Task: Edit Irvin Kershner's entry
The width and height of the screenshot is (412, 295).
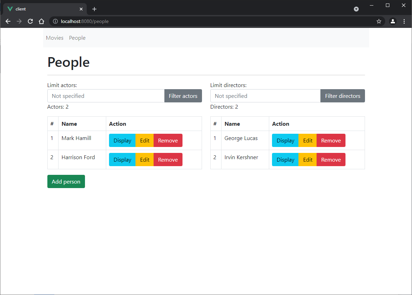Action: tap(307, 159)
